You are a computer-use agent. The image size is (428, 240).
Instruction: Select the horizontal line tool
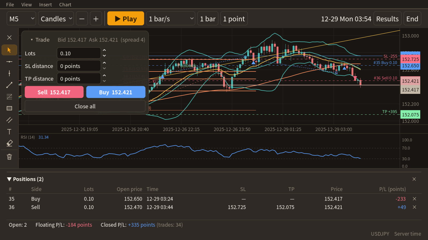coord(9,62)
